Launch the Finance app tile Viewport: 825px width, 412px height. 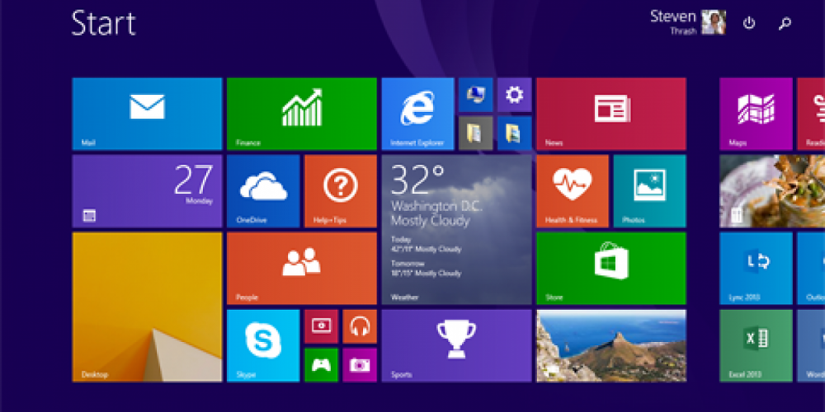point(302,114)
